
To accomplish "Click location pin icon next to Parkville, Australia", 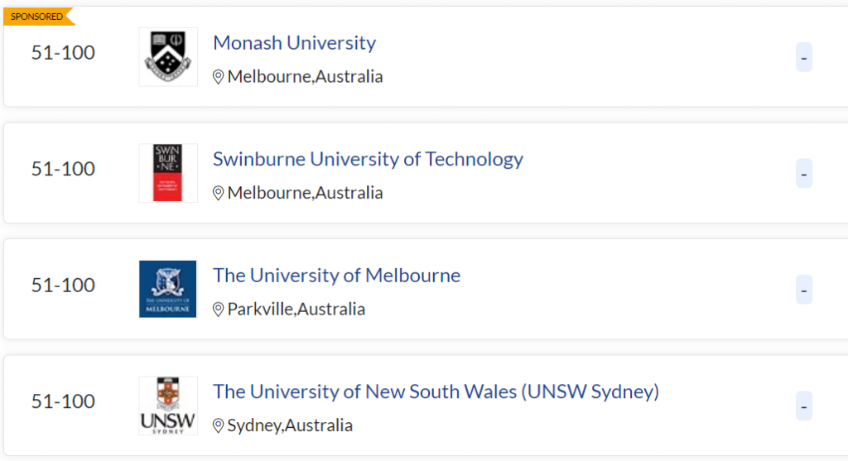I will [219, 310].
